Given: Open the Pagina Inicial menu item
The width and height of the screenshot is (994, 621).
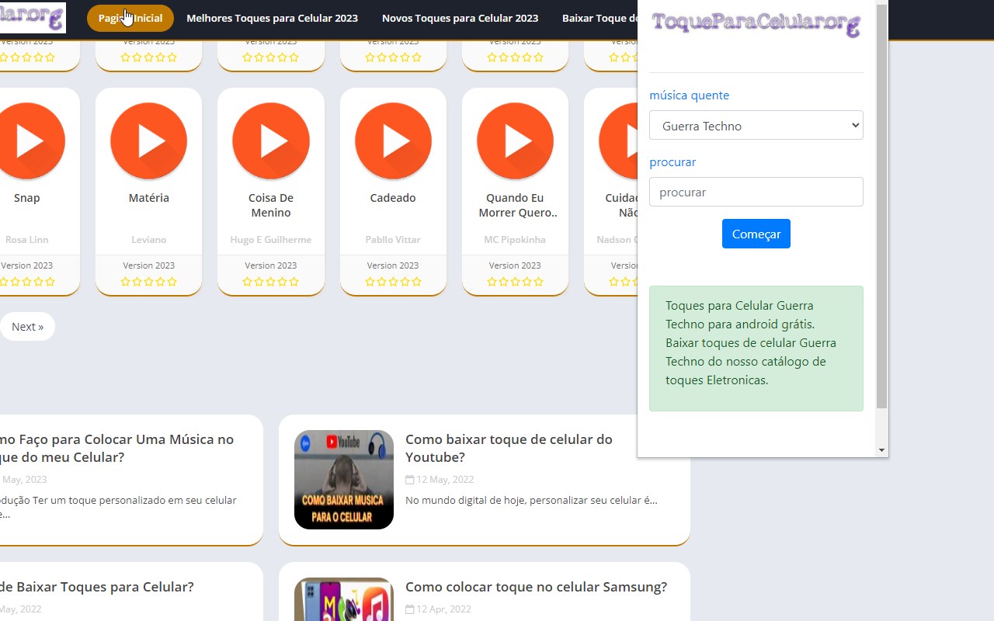Looking at the screenshot, I should tap(130, 18).
